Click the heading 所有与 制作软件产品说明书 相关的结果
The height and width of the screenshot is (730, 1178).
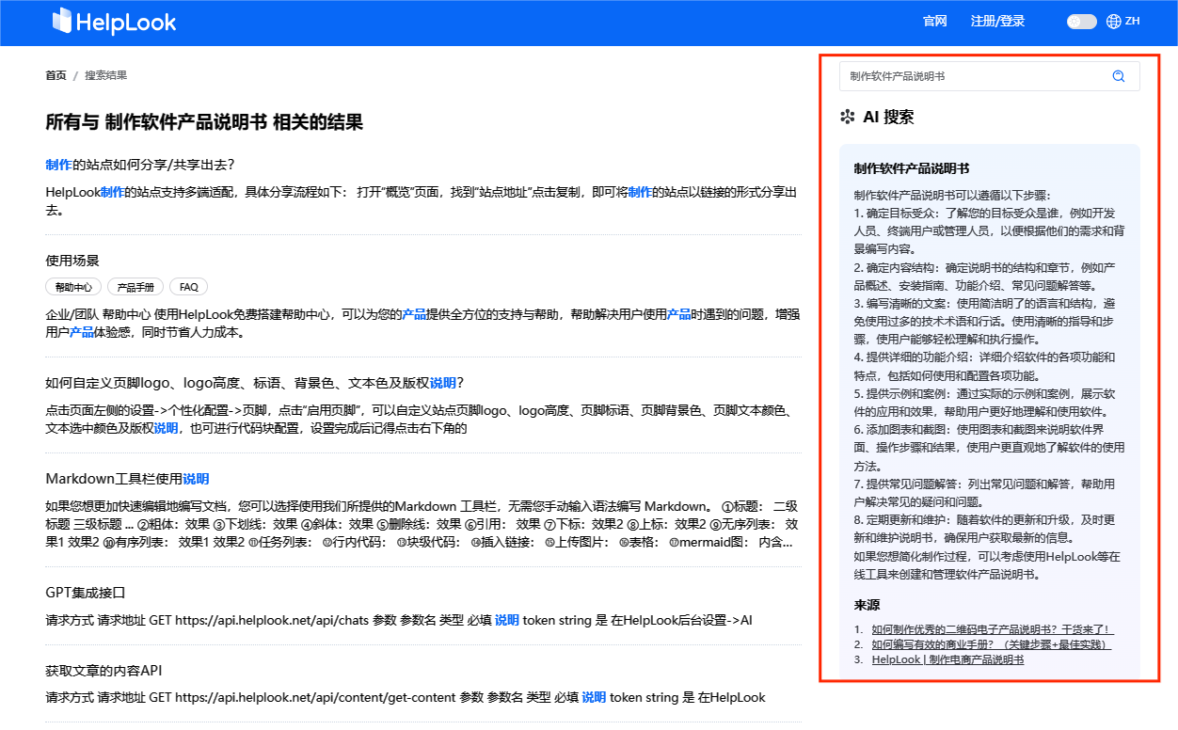coord(204,122)
